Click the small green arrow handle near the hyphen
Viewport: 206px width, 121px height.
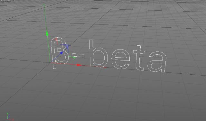point(74,57)
